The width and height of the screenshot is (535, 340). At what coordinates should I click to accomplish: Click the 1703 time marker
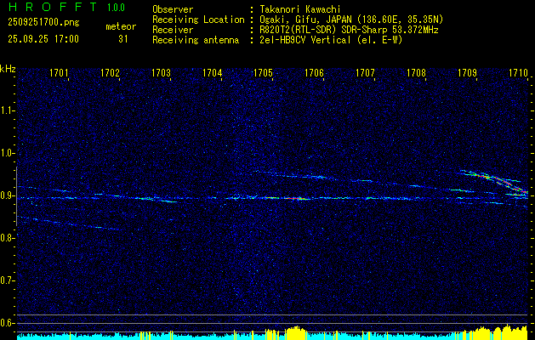[x=162, y=72]
